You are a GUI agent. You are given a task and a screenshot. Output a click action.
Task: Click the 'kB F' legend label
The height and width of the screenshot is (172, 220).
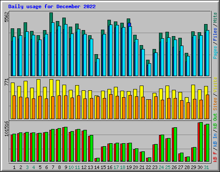(x=215, y=157)
